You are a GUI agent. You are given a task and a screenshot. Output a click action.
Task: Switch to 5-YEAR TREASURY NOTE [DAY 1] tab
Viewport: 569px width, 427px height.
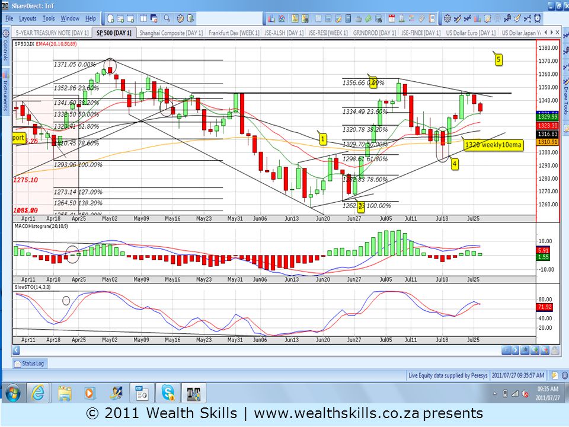click(52, 33)
